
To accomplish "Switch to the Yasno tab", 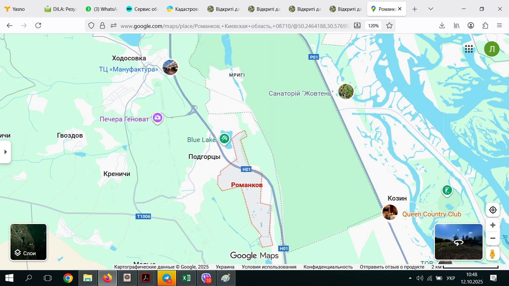I will tap(18, 9).
